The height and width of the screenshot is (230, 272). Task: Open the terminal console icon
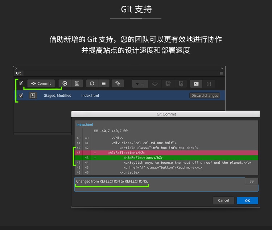coord(196,84)
